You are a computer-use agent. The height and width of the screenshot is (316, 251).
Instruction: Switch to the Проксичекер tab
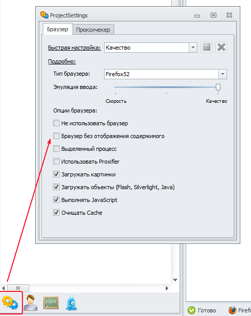pyautogui.click(x=93, y=30)
